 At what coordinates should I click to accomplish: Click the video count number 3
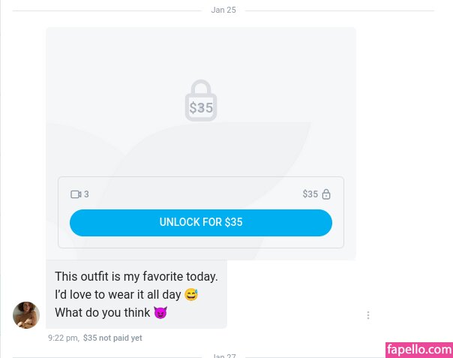pos(86,194)
